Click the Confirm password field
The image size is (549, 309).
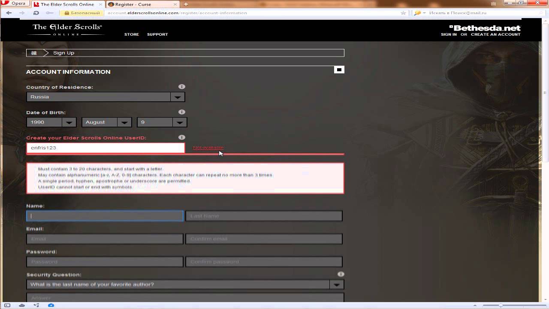(x=264, y=262)
